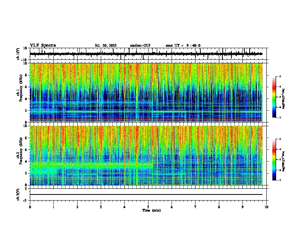Click the flat ch.3 voltage line
This screenshot has width=300, height=232.
pos(146,194)
